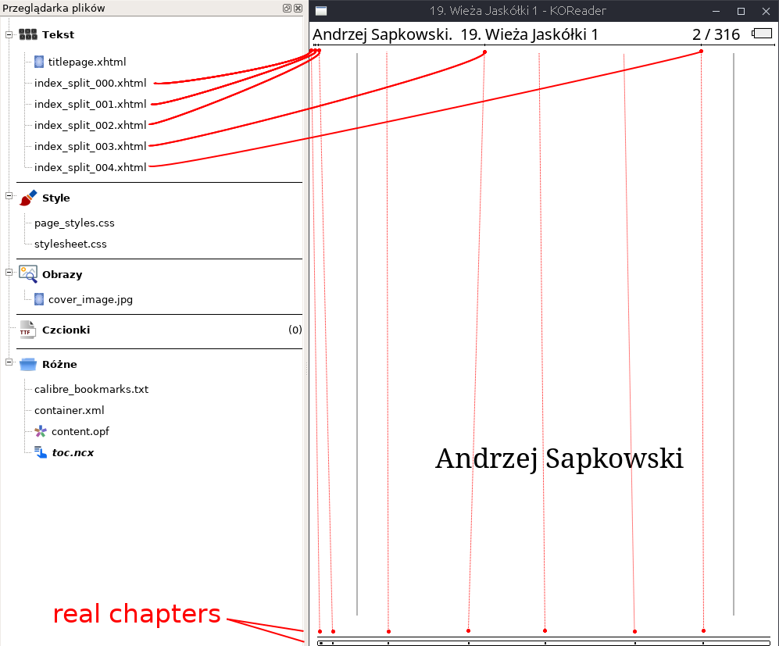Click the 2 / 316 page indicator
The width and height of the screenshot is (779, 646).
click(x=715, y=34)
